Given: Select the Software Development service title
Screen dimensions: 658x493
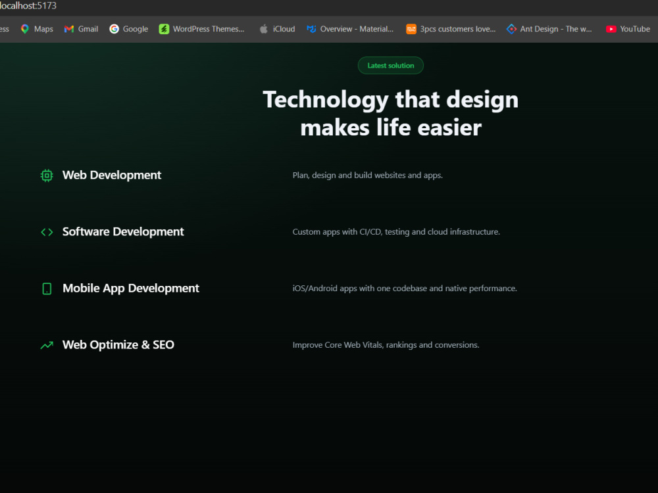Looking at the screenshot, I should [x=123, y=232].
